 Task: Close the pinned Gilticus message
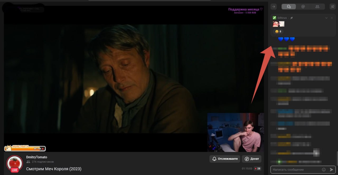click(x=332, y=18)
